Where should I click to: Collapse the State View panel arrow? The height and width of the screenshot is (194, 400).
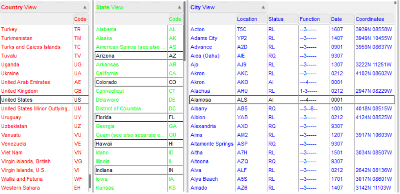tap(179, 7)
